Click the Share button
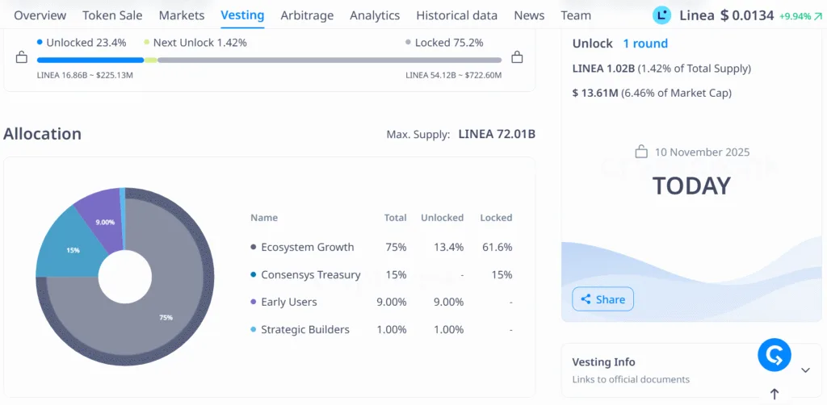The width and height of the screenshot is (827, 405). (x=602, y=299)
